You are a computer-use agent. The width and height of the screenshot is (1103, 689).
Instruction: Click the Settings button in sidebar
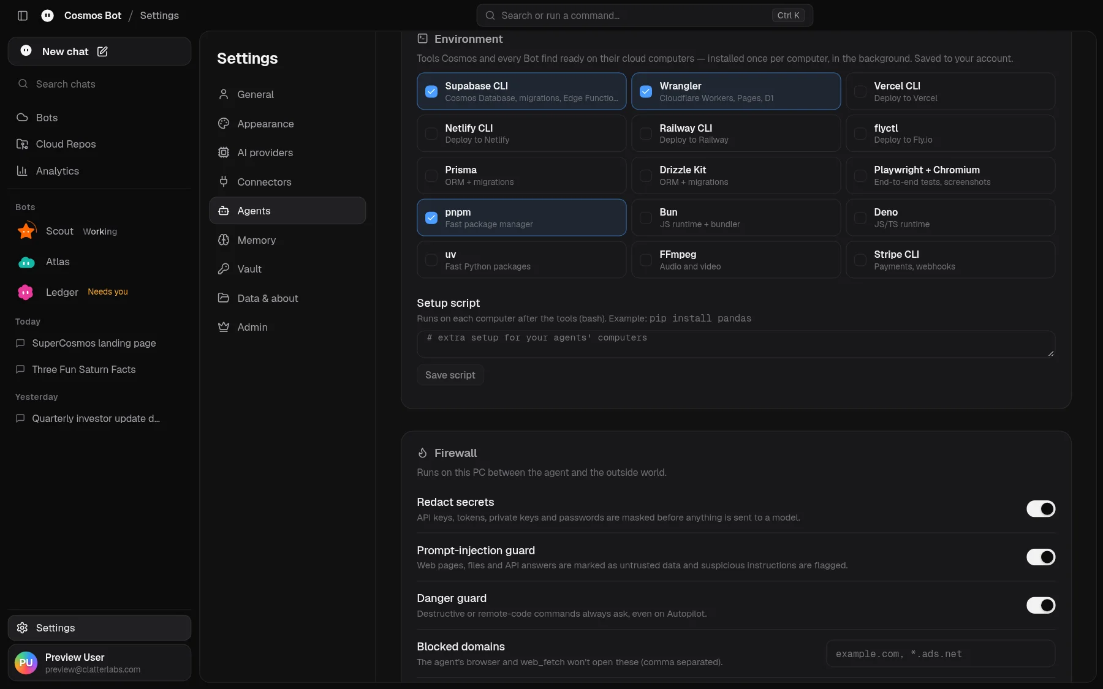click(x=99, y=628)
